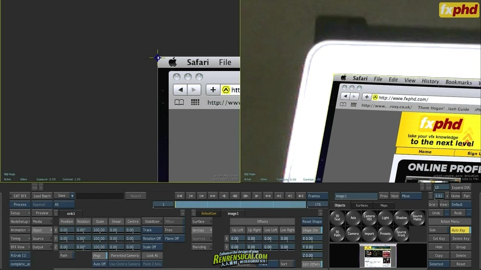Open the Surface submenu
The width and height of the screenshot is (481, 270).
(202, 222)
